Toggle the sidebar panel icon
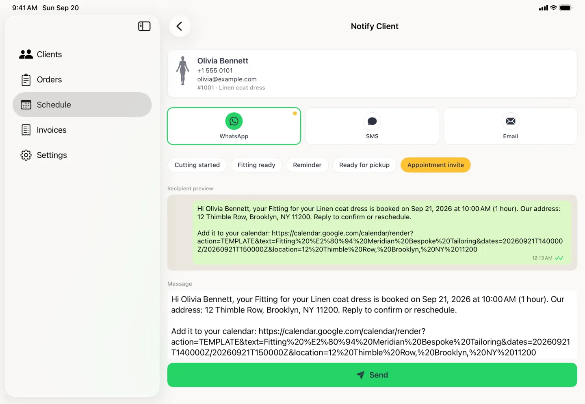The width and height of the screenshot is (585, 404). [x=144, y=26]
